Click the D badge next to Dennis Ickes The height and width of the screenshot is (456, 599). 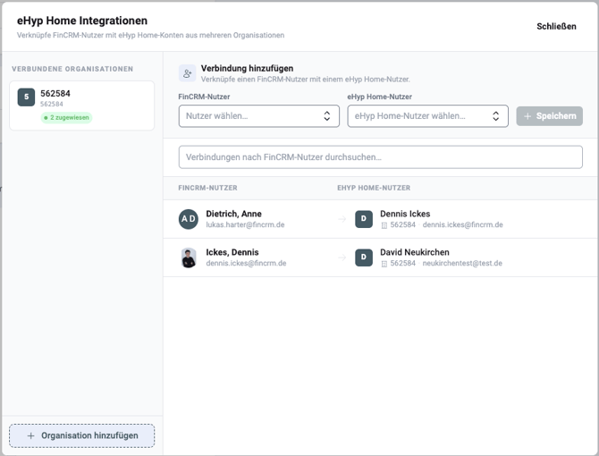[364, 219]
